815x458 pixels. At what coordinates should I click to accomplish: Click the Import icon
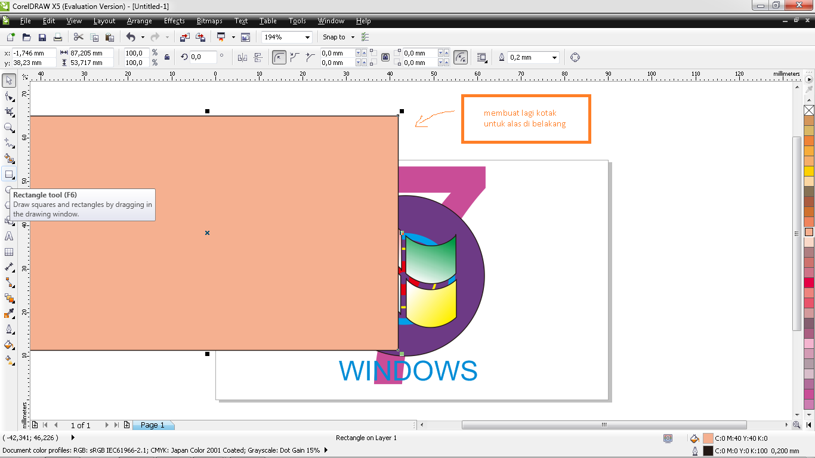coord(185,37)
